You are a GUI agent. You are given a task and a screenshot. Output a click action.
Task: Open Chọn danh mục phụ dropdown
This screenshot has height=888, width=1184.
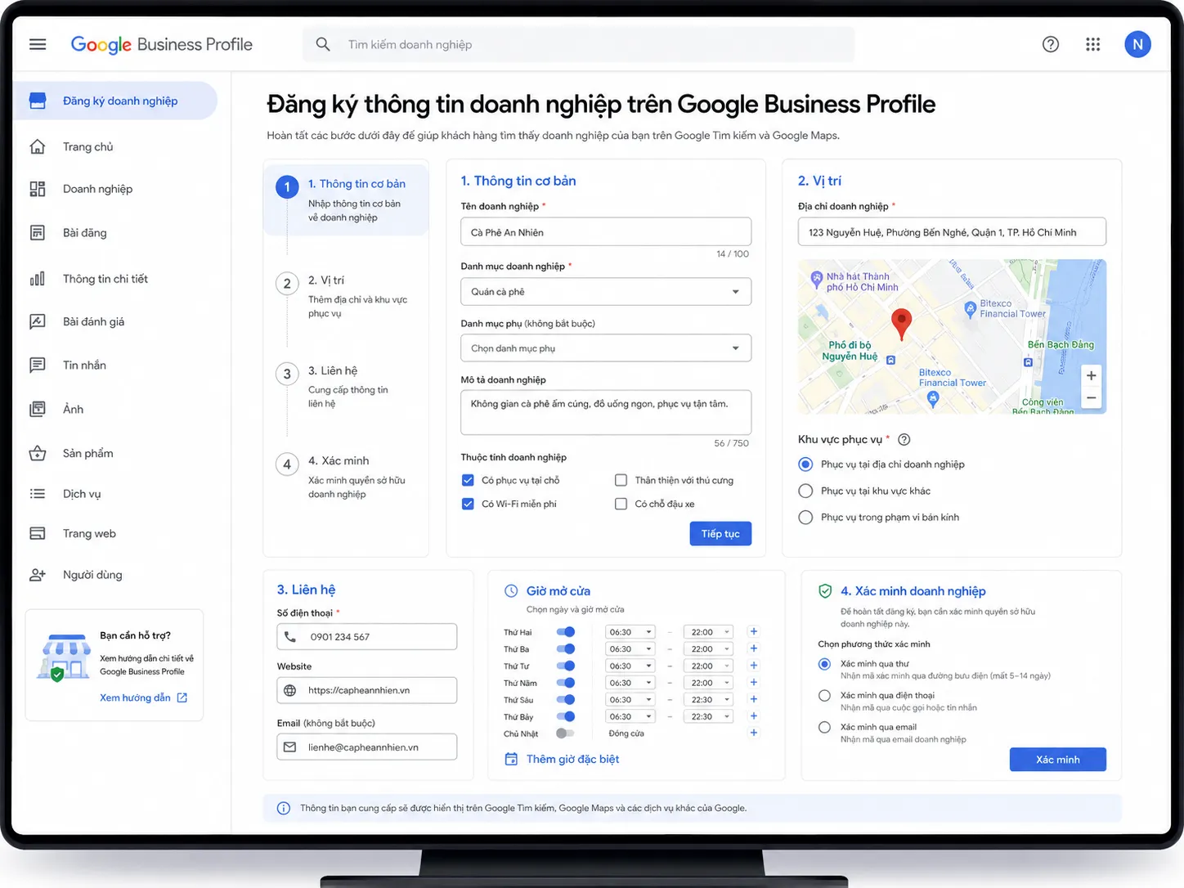(x=606, y=348)
